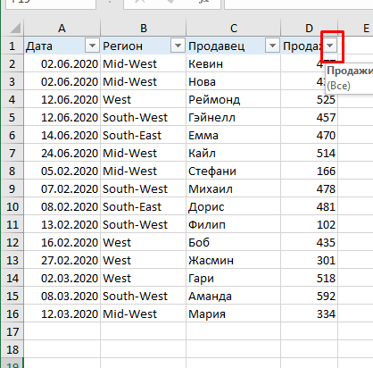The image size is (373, 368).
Task: Select row 17 header
Action: pyautogui.click(x=12, y=332)
